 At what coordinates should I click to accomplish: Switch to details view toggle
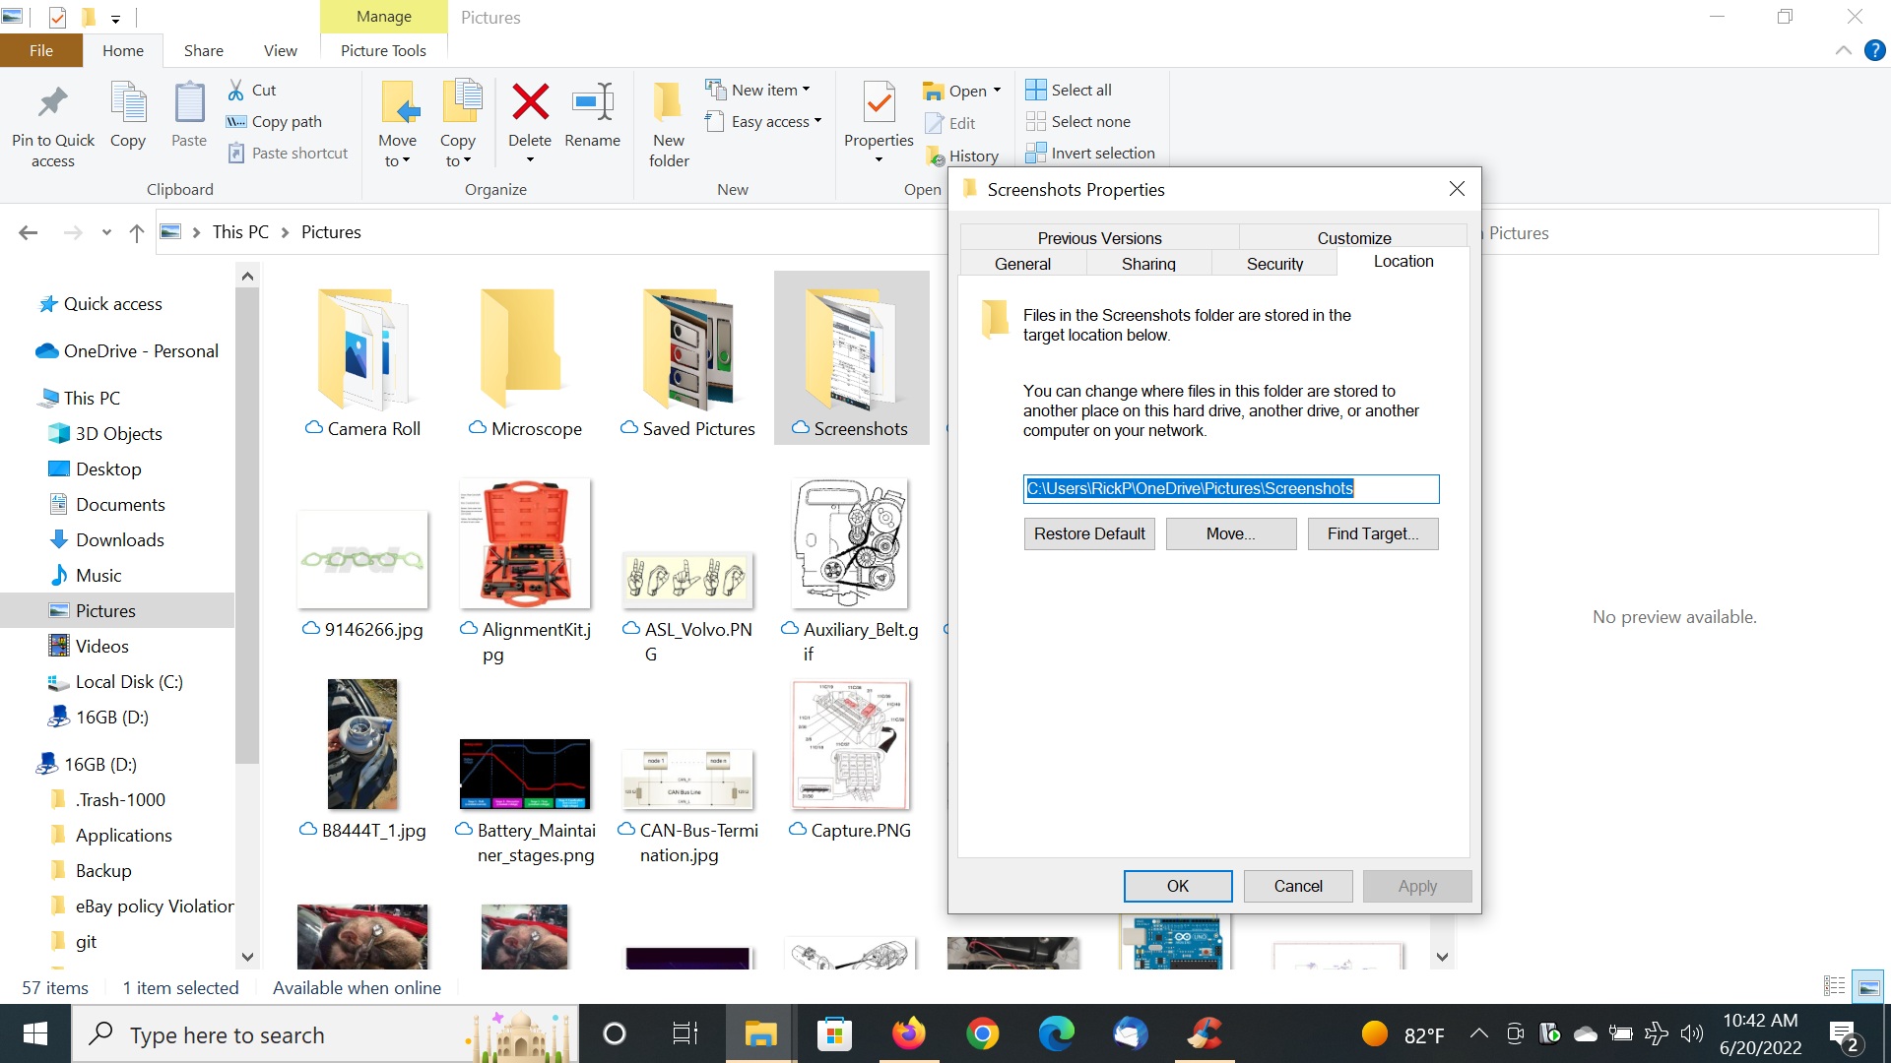click(1834, 986)
